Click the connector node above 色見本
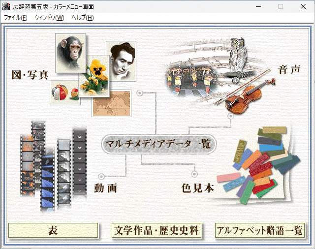Screen dimensions: 315x249 [x=194, y=174]
